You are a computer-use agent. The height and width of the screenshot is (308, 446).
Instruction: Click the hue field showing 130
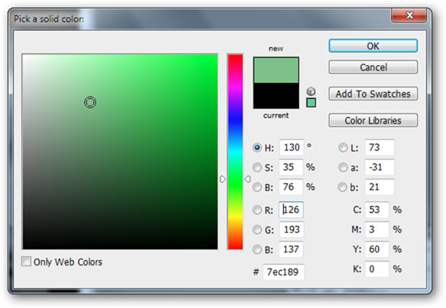pyautogui.click(x=291, y=148)
